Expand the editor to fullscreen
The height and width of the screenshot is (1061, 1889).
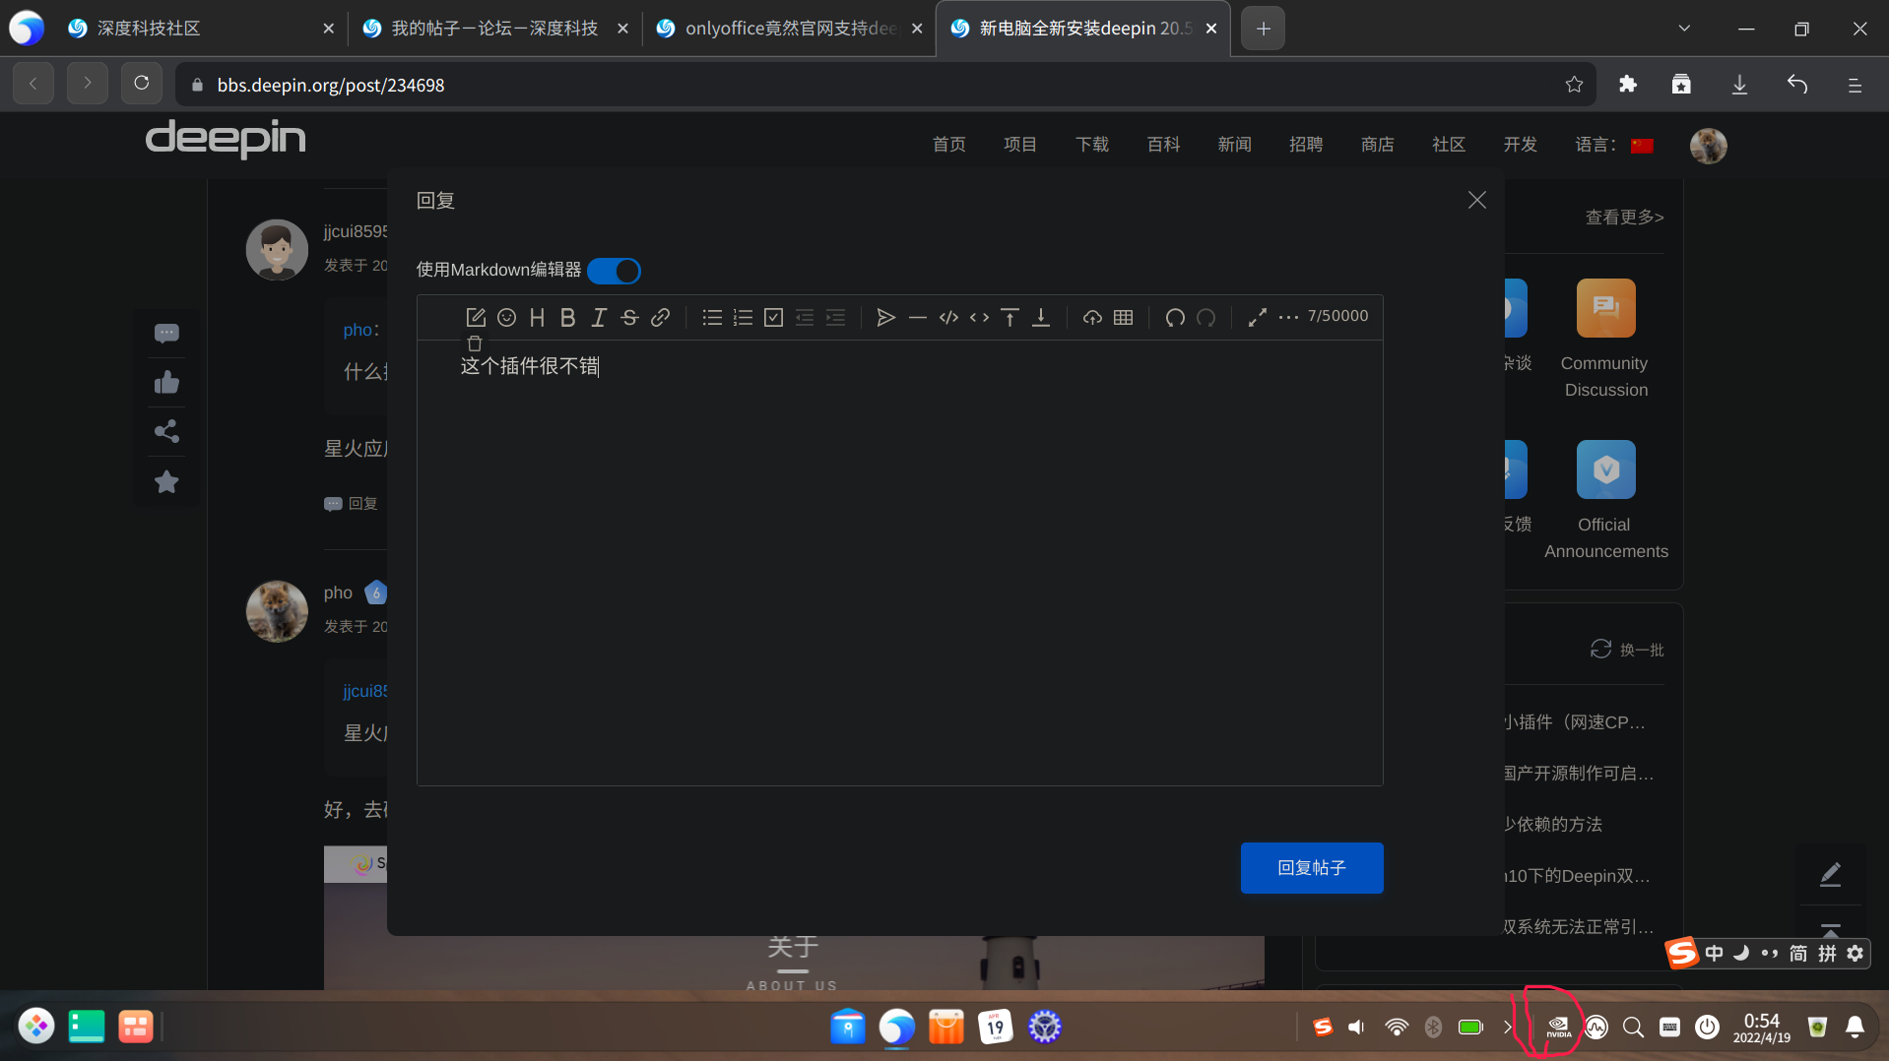(x=1258, y=317)
